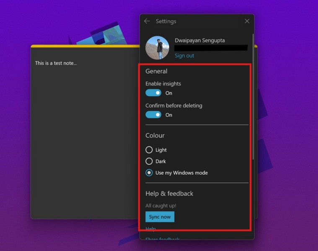Click the Dwaipayan Sengupta account name
Screen dimensions: 318x251
(199, 41)
